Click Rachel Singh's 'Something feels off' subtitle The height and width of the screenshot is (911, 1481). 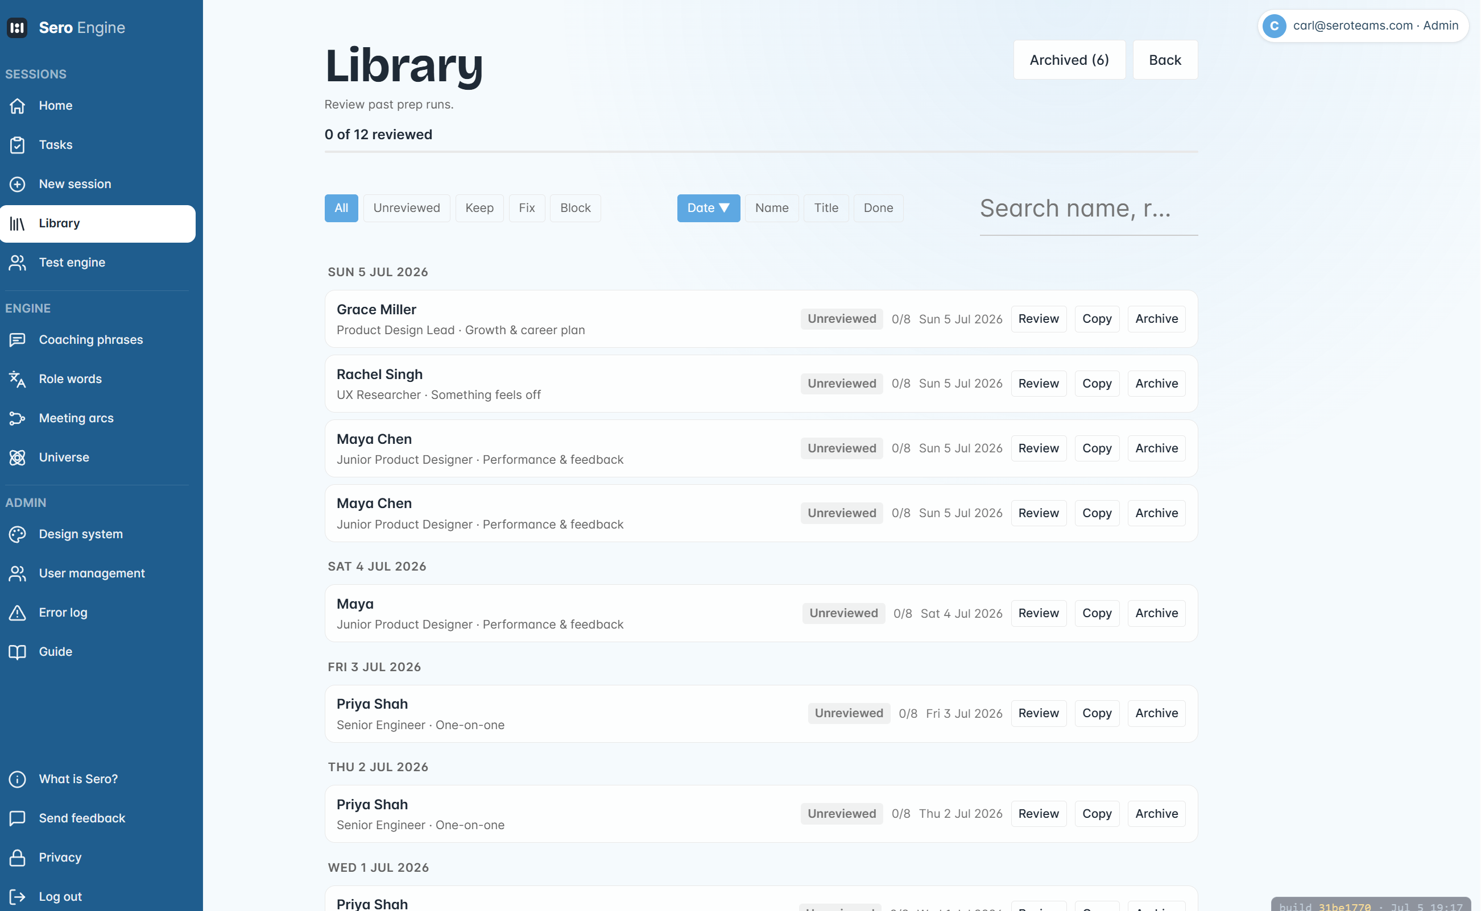[x=486, y=394]
